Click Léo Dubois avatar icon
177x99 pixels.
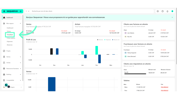click(x=125, y=33)
